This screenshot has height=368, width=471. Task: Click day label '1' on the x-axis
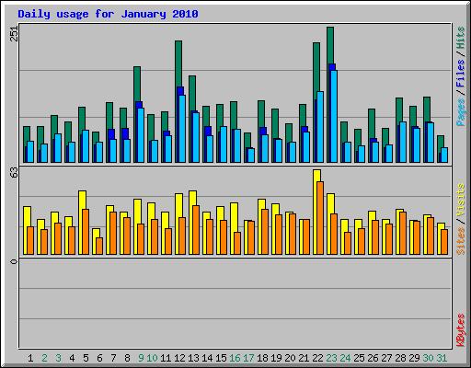click(30, 358)
